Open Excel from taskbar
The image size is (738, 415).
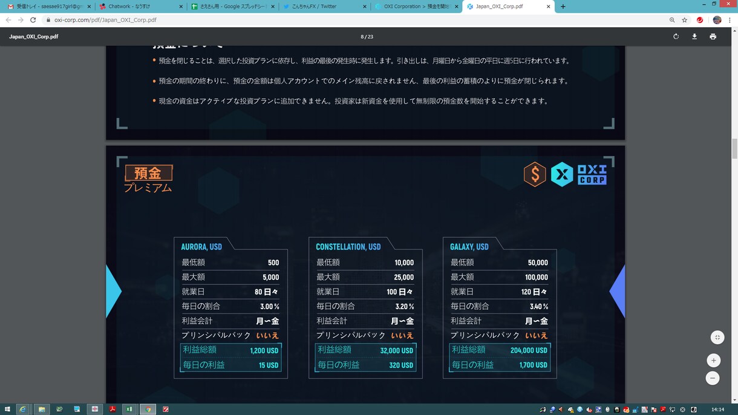coord(129,410)
